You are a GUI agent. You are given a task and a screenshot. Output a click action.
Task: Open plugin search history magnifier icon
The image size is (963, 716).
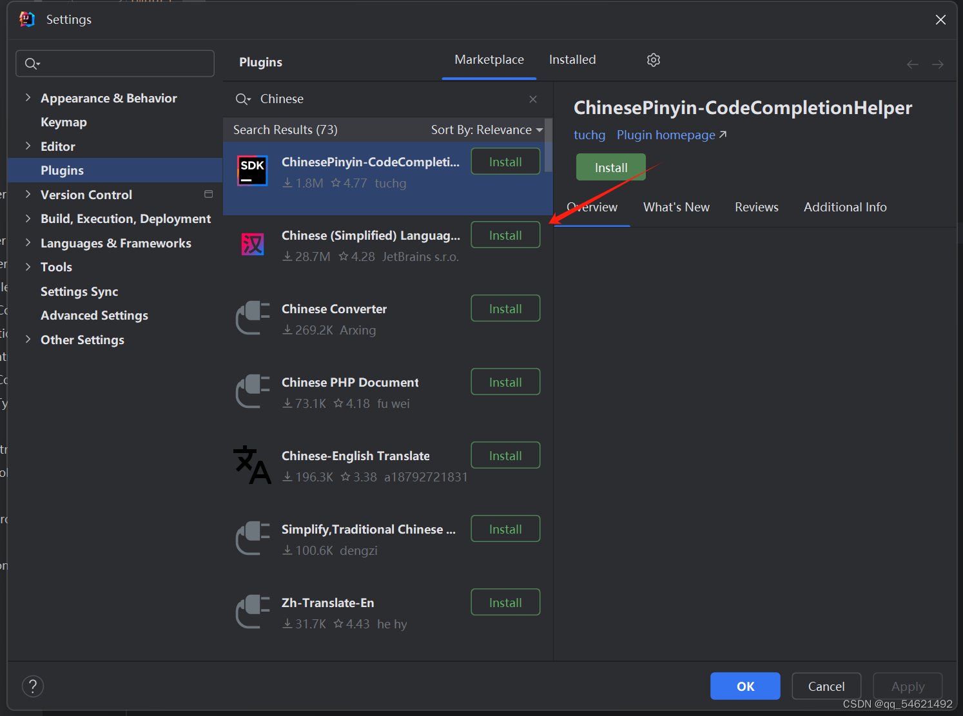243,99
